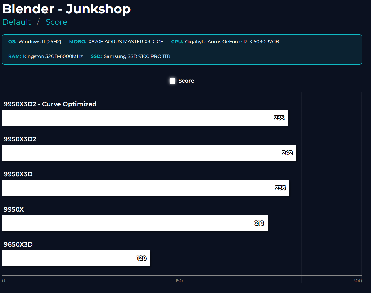Select the 9950X bar showing 218
Image resolution: width=371 pixels, height=293 pixels.
(135, 223)
